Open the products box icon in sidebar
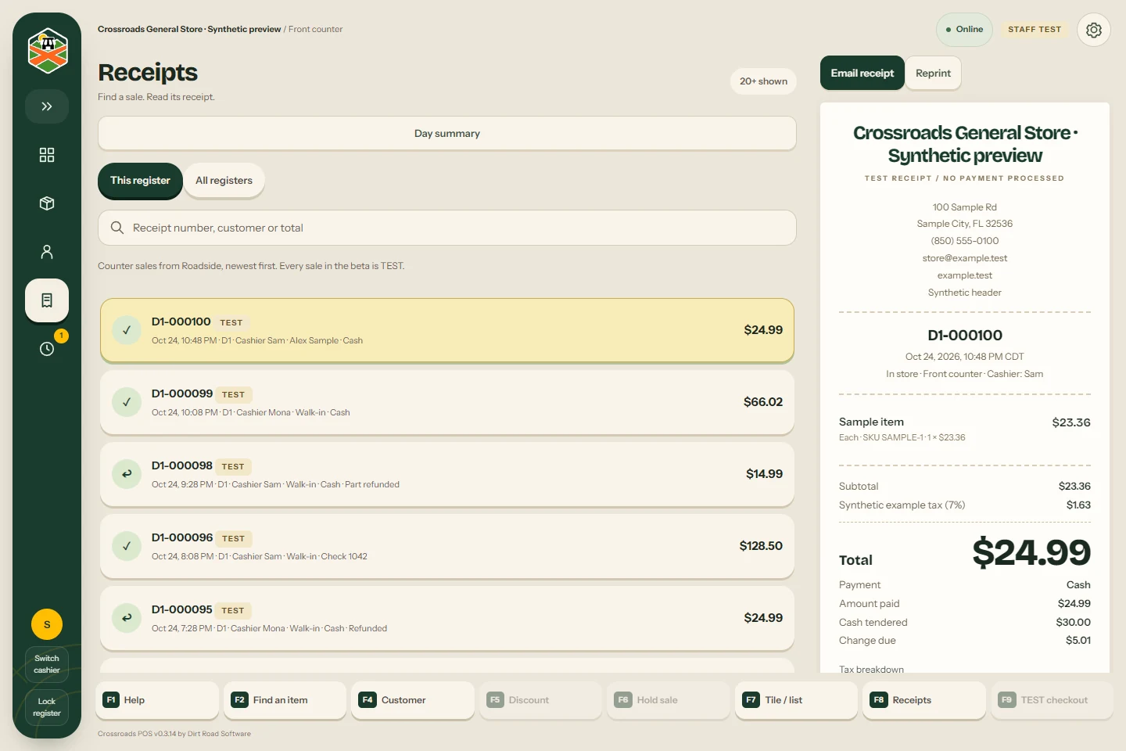 [47, 203]
